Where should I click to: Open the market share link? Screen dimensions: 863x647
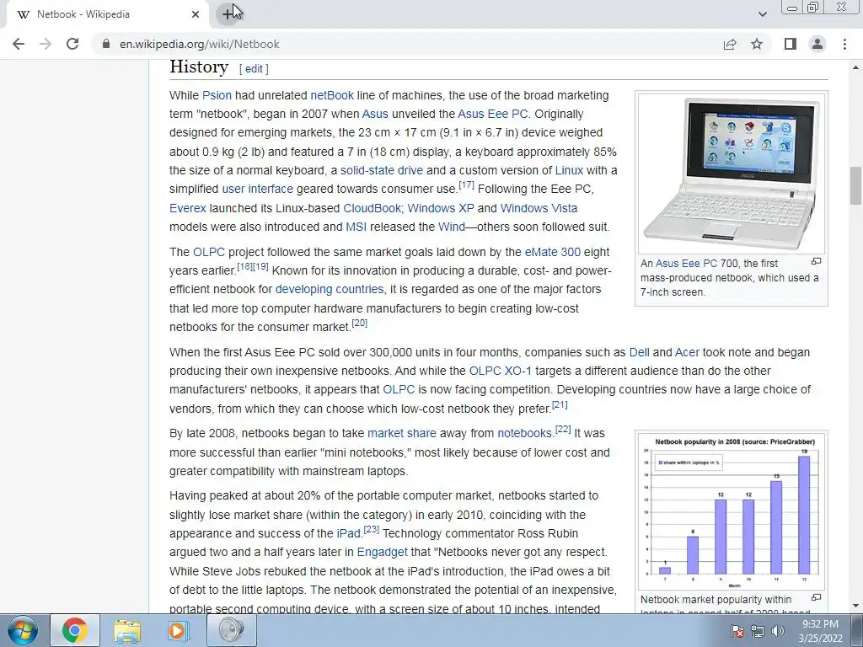coord(402,434)
